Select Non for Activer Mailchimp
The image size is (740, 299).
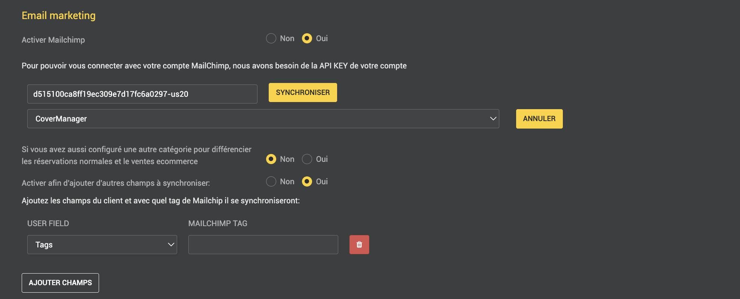click(271, 38)
